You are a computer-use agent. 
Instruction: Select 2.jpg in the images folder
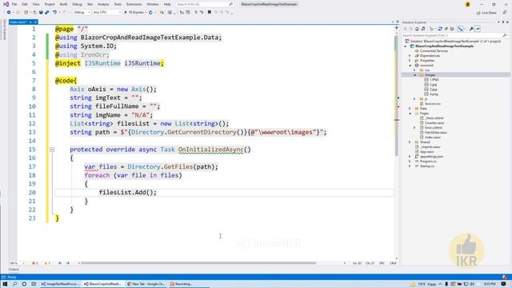(434, 85)
